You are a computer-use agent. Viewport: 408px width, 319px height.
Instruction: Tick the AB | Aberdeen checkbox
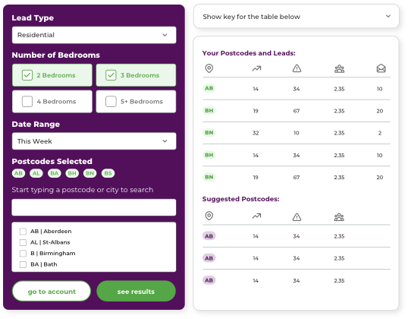click(x=23, y=232)
